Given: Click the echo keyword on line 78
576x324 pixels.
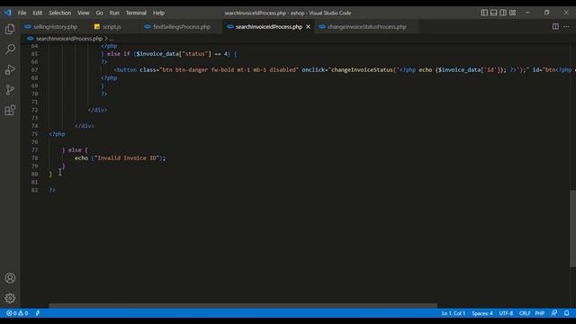Looking at the screenshot, I should click(81, 158).
